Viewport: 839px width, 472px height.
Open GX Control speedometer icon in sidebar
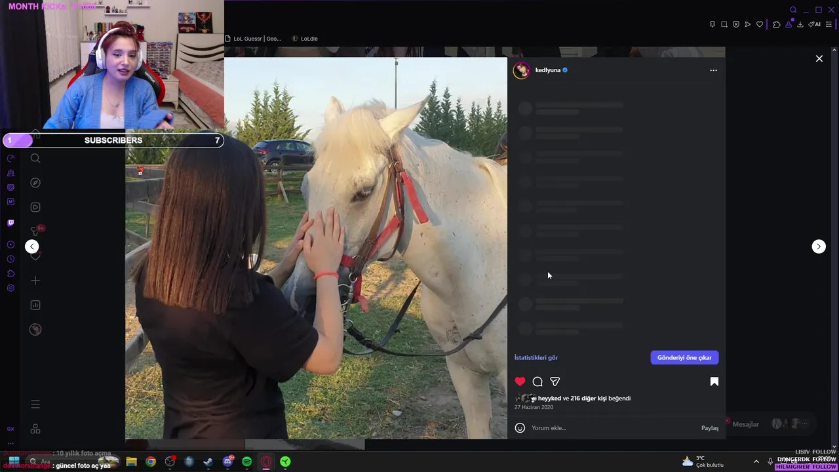click(10, 159)
